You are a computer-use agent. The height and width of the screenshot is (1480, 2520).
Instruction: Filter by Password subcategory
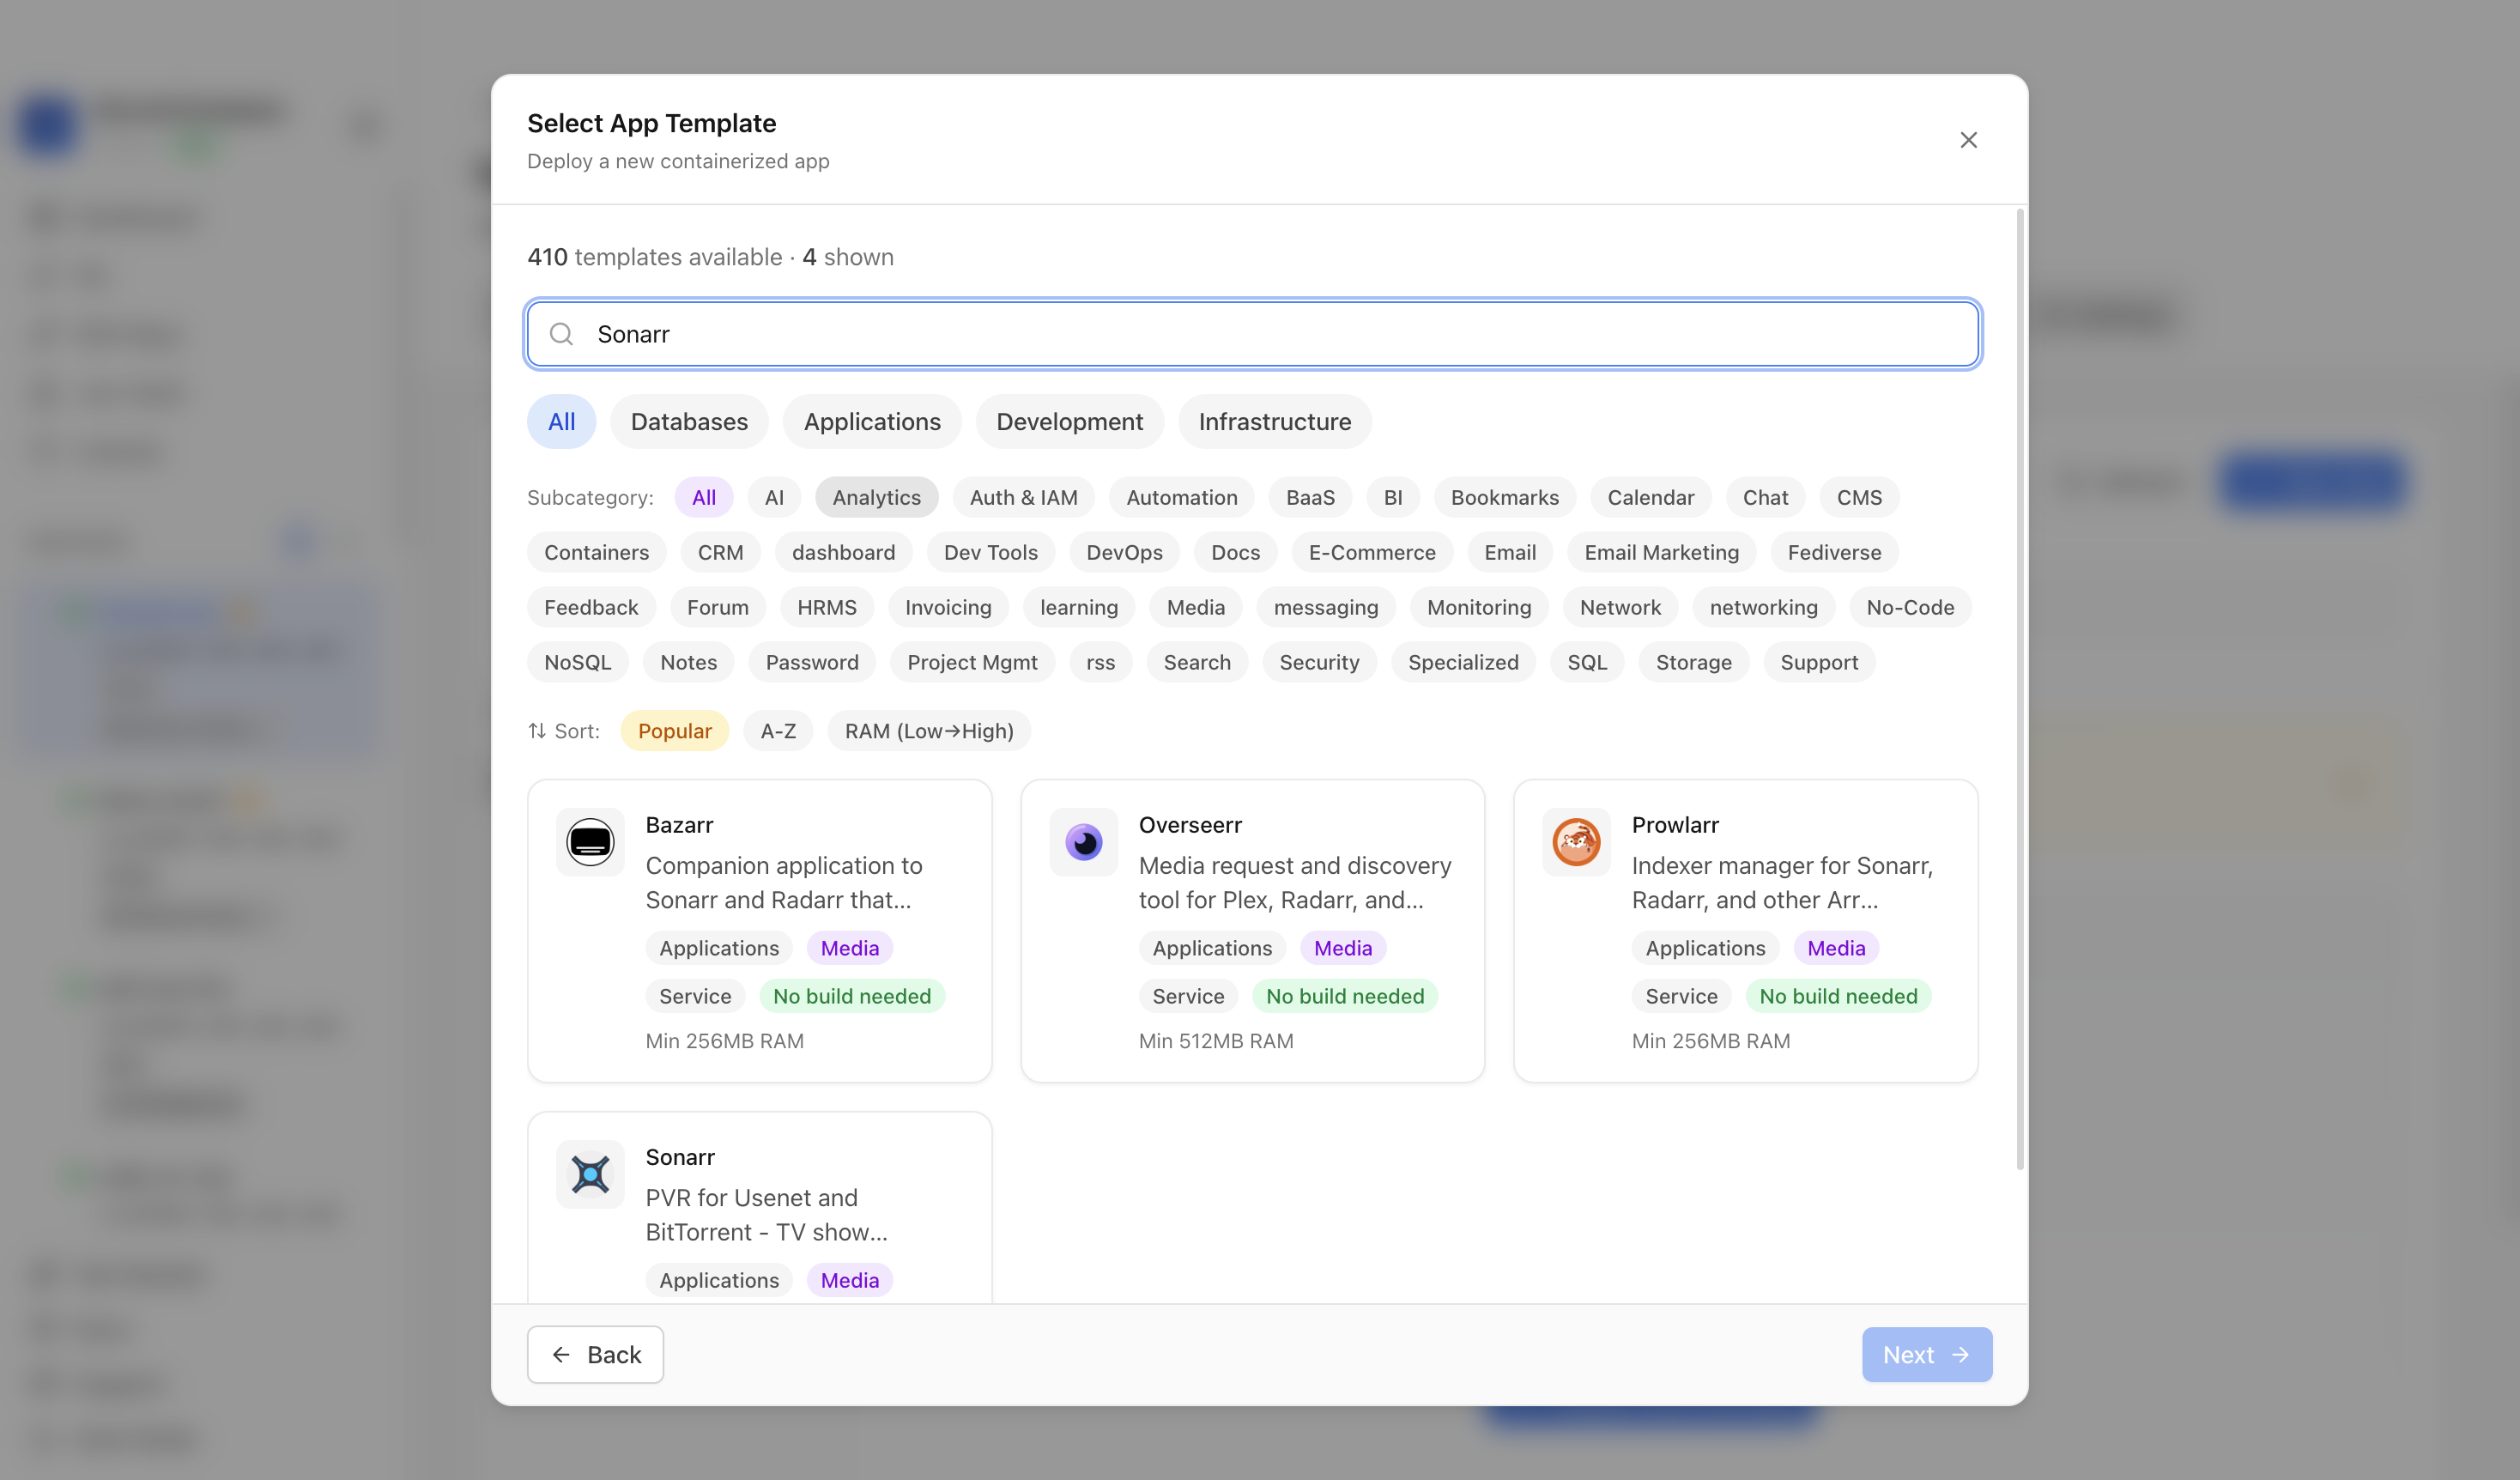[812, 662]
